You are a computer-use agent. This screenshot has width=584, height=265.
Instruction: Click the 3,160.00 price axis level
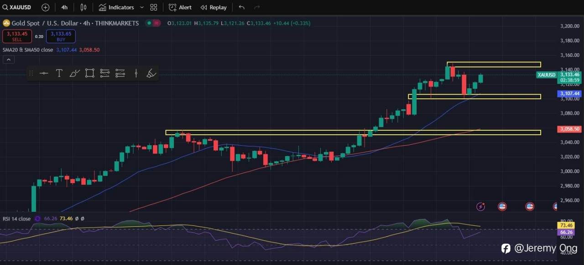(569, 55)
